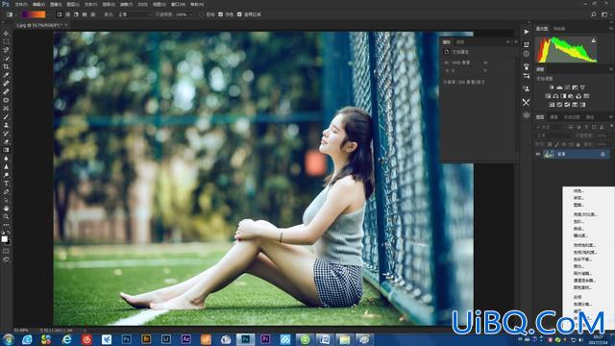Click the histogram cache warning triangle

594,40
